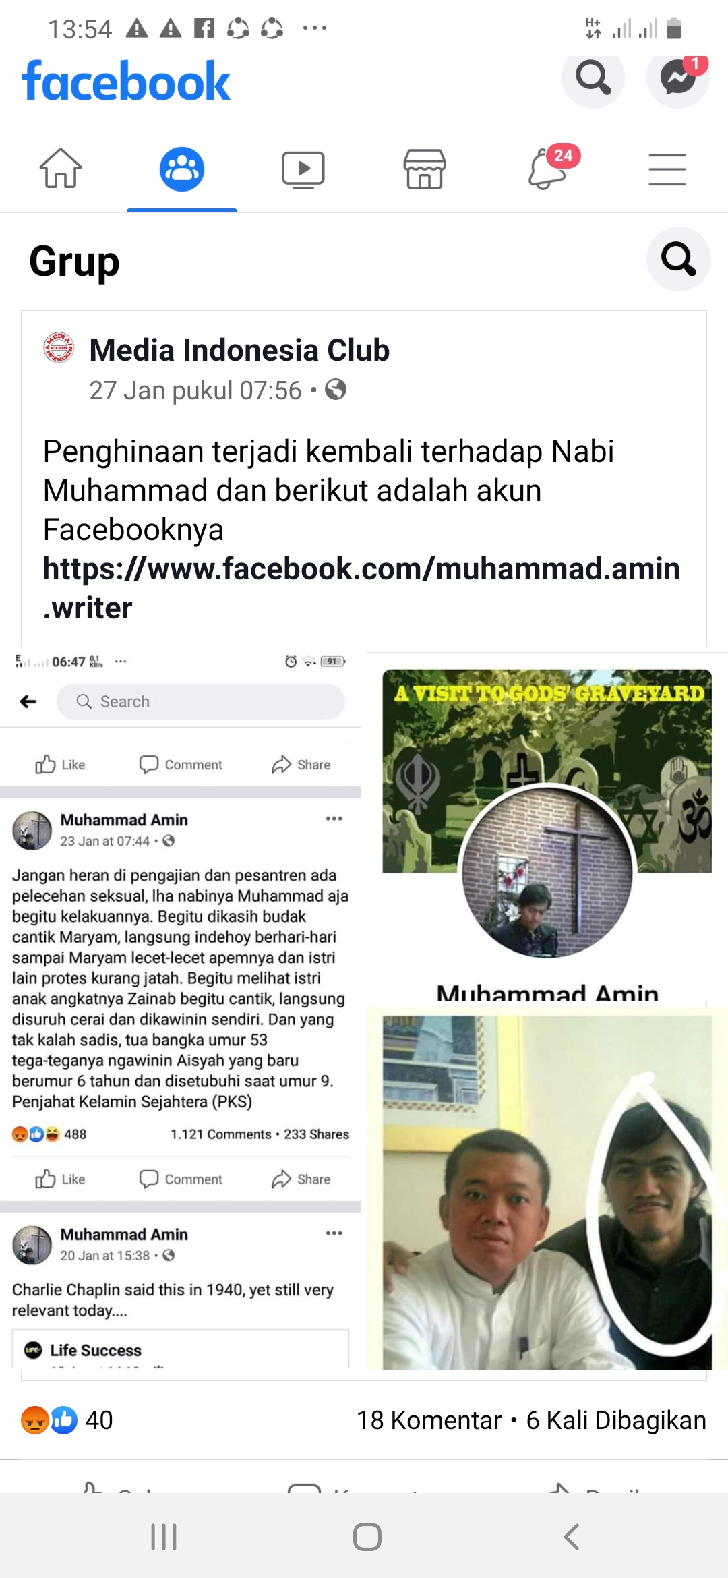This screenshot has width=728, height=1578.
Task: Go to Home feed tab
Action: 61,169
